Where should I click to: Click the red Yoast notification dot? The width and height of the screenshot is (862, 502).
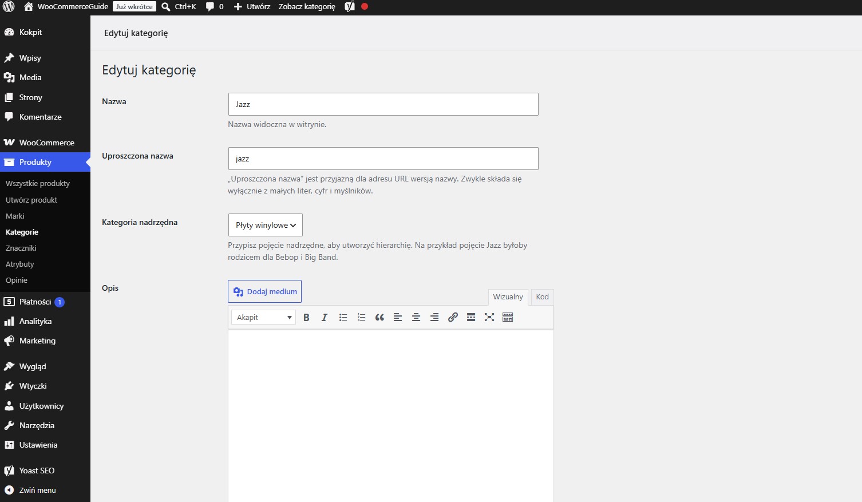[x=365, y=7]
